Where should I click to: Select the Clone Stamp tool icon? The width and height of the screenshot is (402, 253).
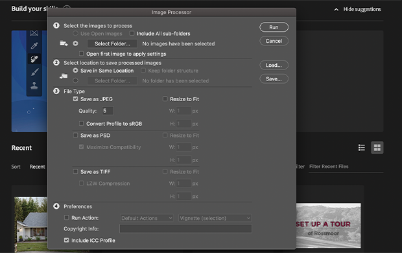(x=34, y=86)
